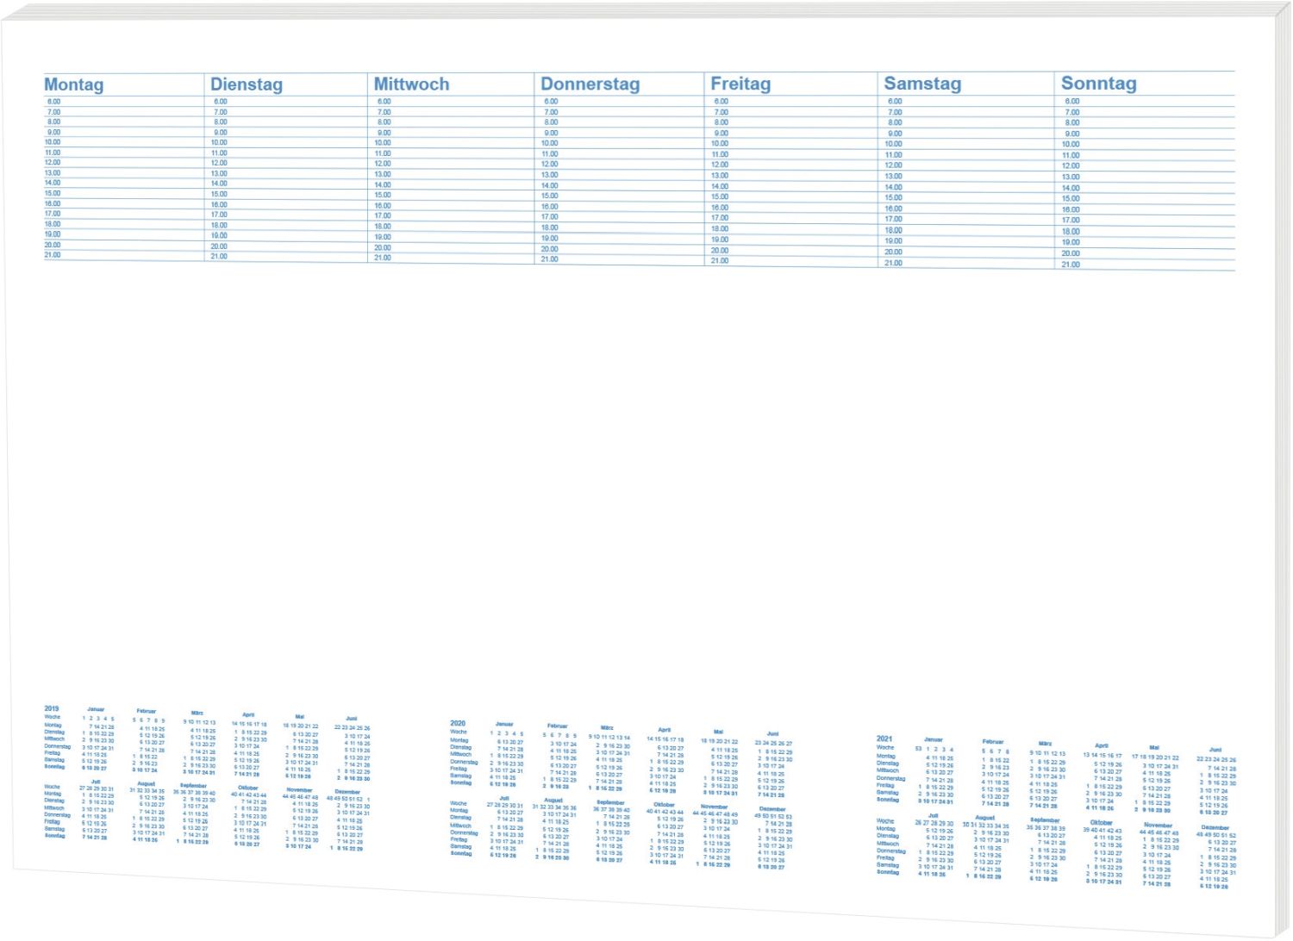Viewport: 1293px width, 941px height.
Task: Select the Dezember heading in 2020 calendar
Action: pyautogui.click(x=772, y=809)
